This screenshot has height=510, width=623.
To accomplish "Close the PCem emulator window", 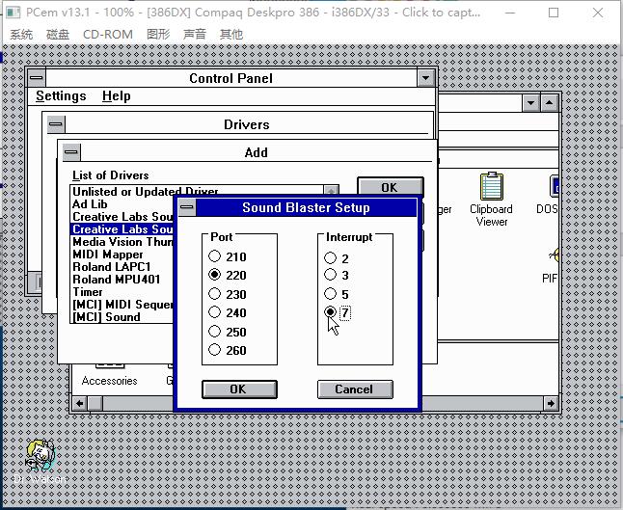I will coord(598,13).
